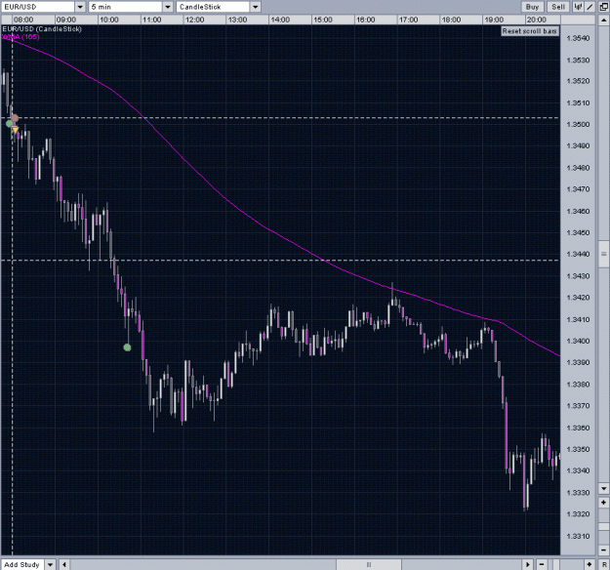Click the 5 min interval field

click(125, 7)
